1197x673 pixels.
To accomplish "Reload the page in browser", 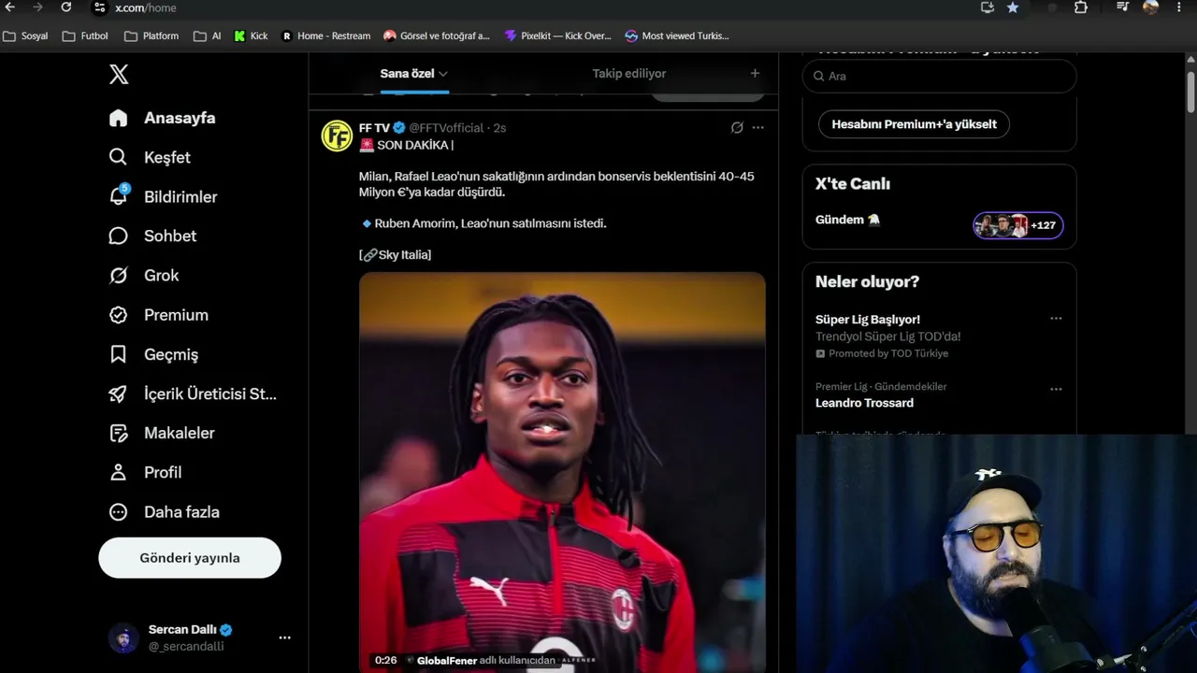I will tap(66, 7).
